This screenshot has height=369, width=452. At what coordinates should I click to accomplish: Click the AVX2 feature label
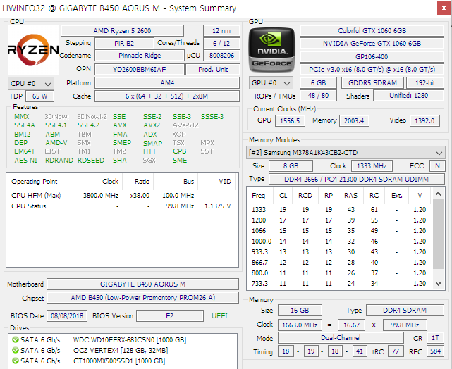point(152,125)
